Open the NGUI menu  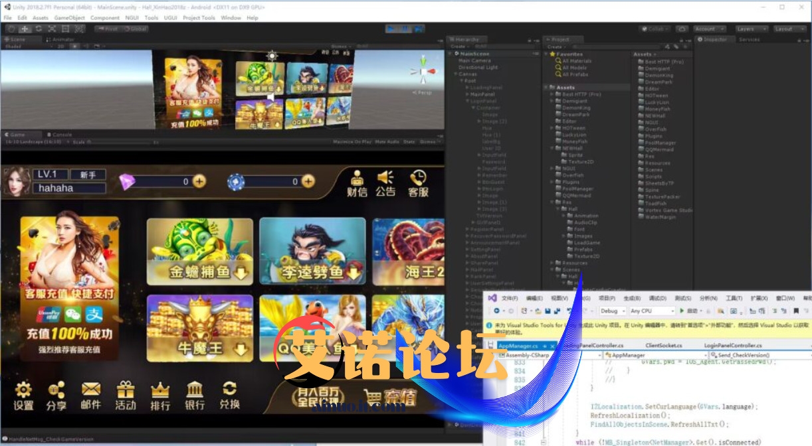point(132,18)
